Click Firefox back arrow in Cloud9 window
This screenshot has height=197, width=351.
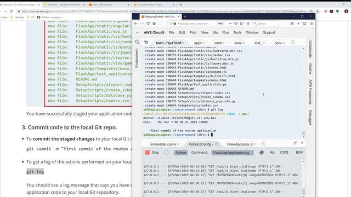click(x=136, y=23)
